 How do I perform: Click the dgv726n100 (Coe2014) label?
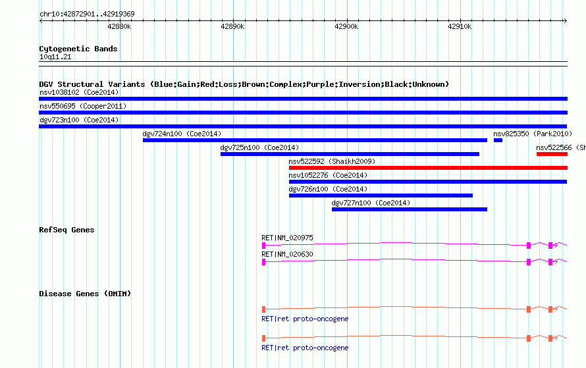pos(328,189)
